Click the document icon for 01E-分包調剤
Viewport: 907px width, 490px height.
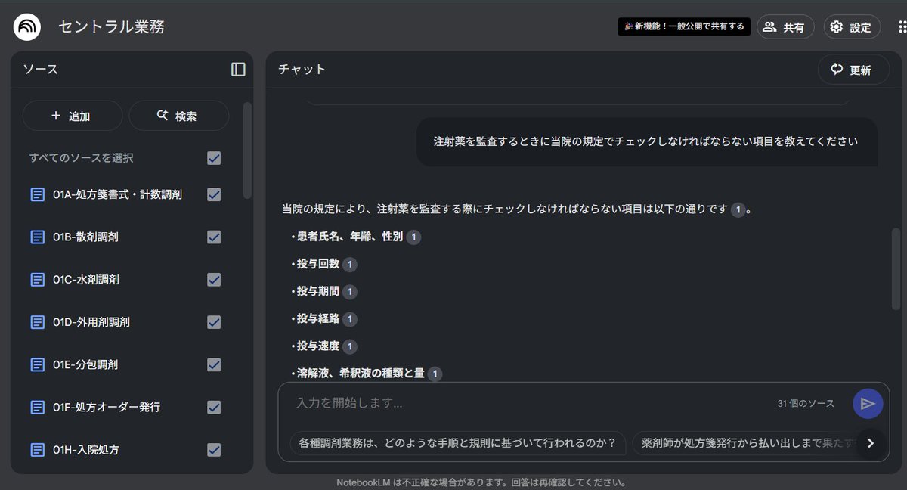coord(37,364)
